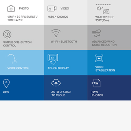Select the Wi-Fi signal icon
Image resolution: width=131 pixels, height=131 pixels.
(x=56, y=33)
